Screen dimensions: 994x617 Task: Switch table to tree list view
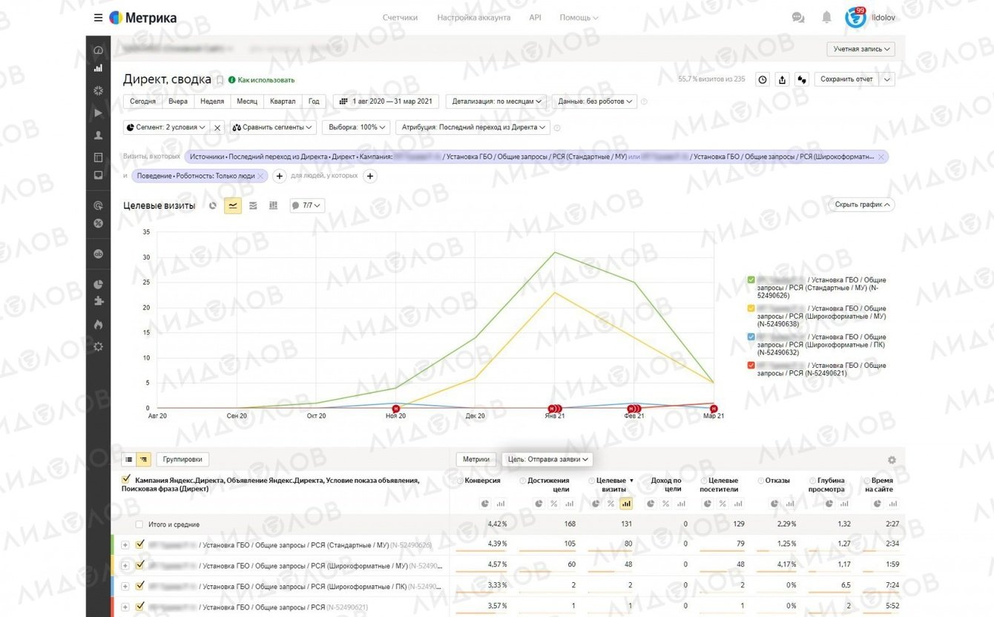143,460
